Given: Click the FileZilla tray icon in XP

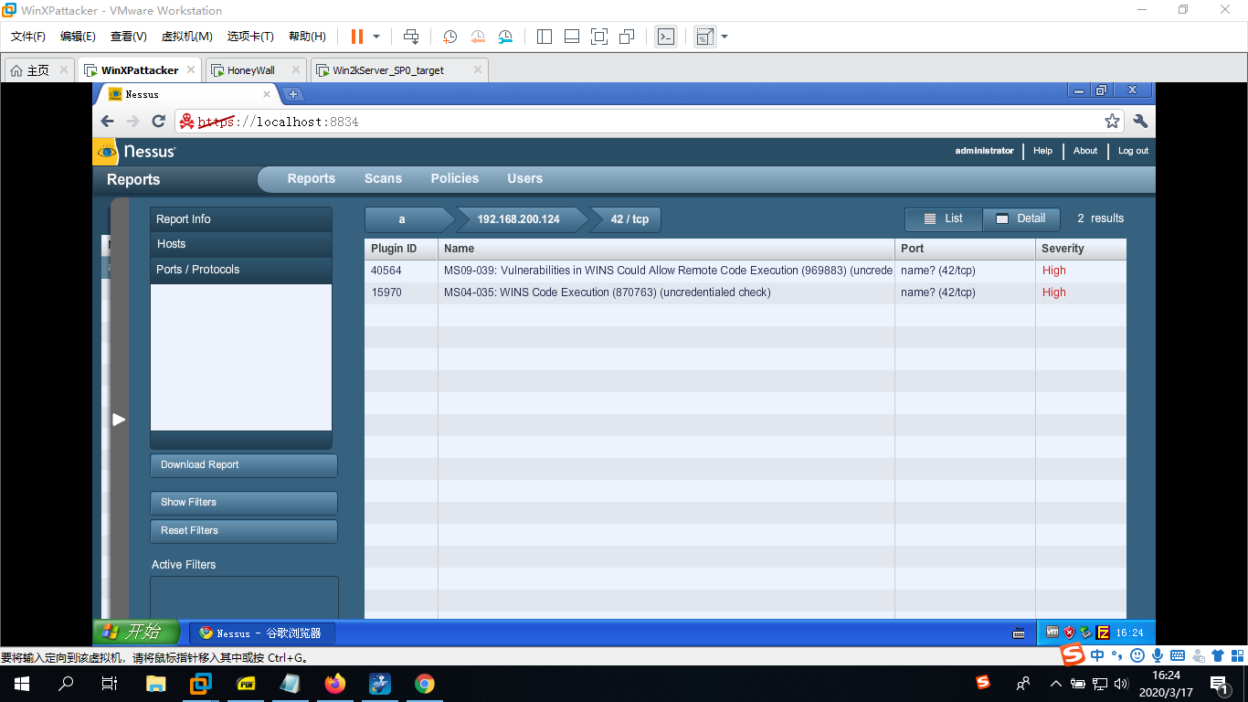Looking at the screenshot, I should pos(1103,633).
